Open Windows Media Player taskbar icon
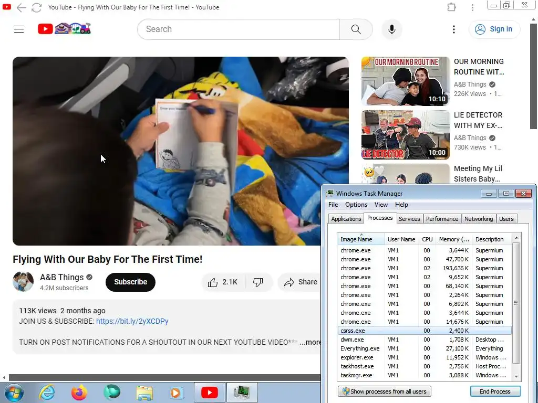Image resolution: width=538 pixels, height=403 pixels. [x=177, y=393]
